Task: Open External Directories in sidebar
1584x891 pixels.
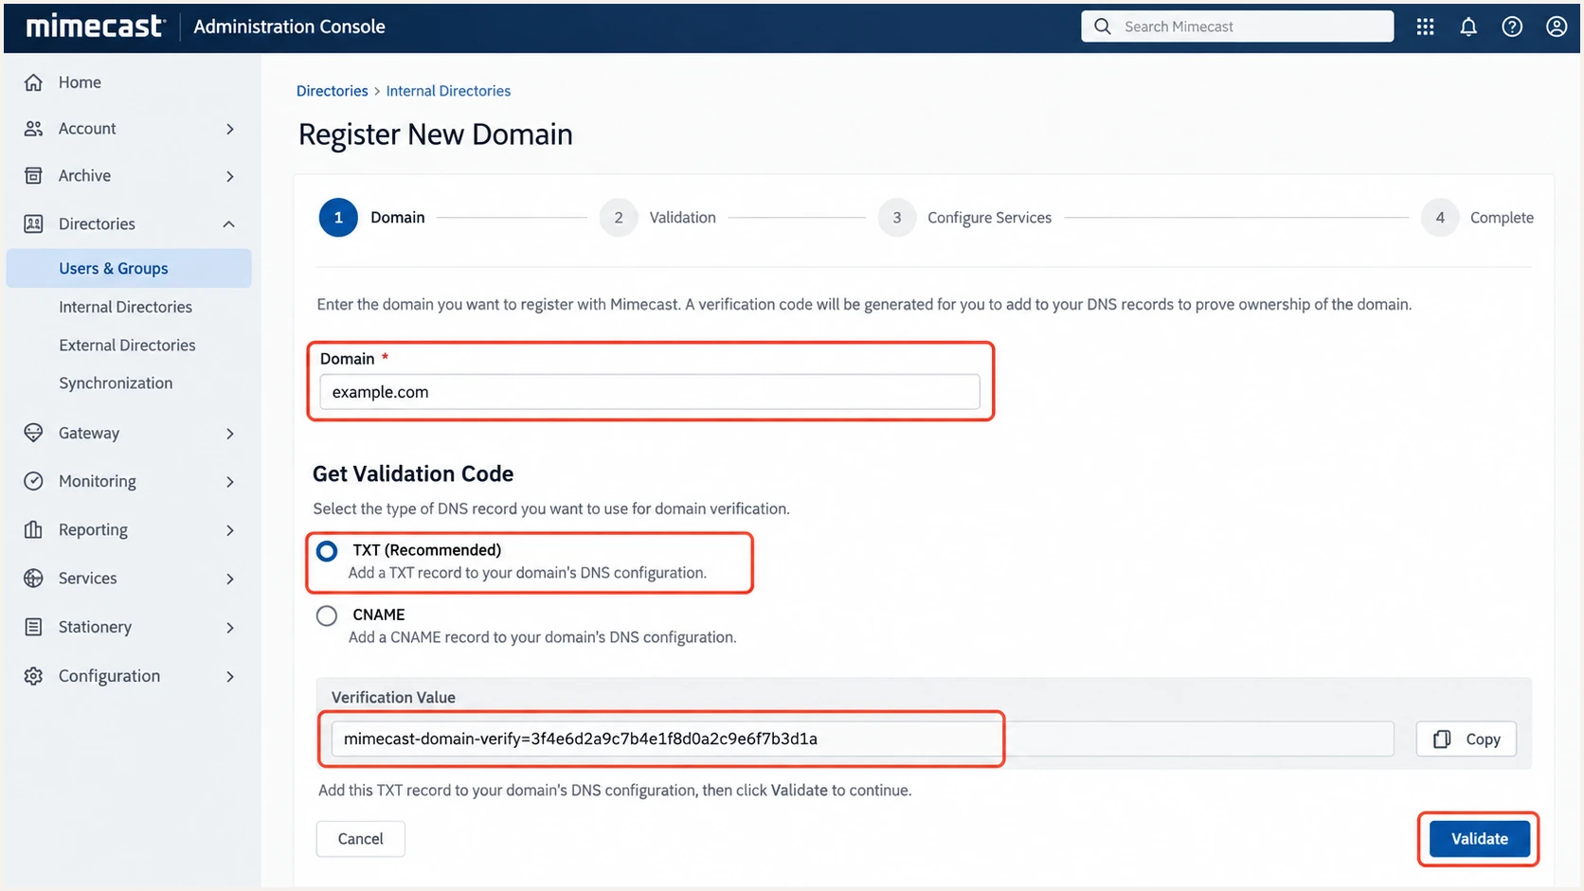Action: (129, 346)
